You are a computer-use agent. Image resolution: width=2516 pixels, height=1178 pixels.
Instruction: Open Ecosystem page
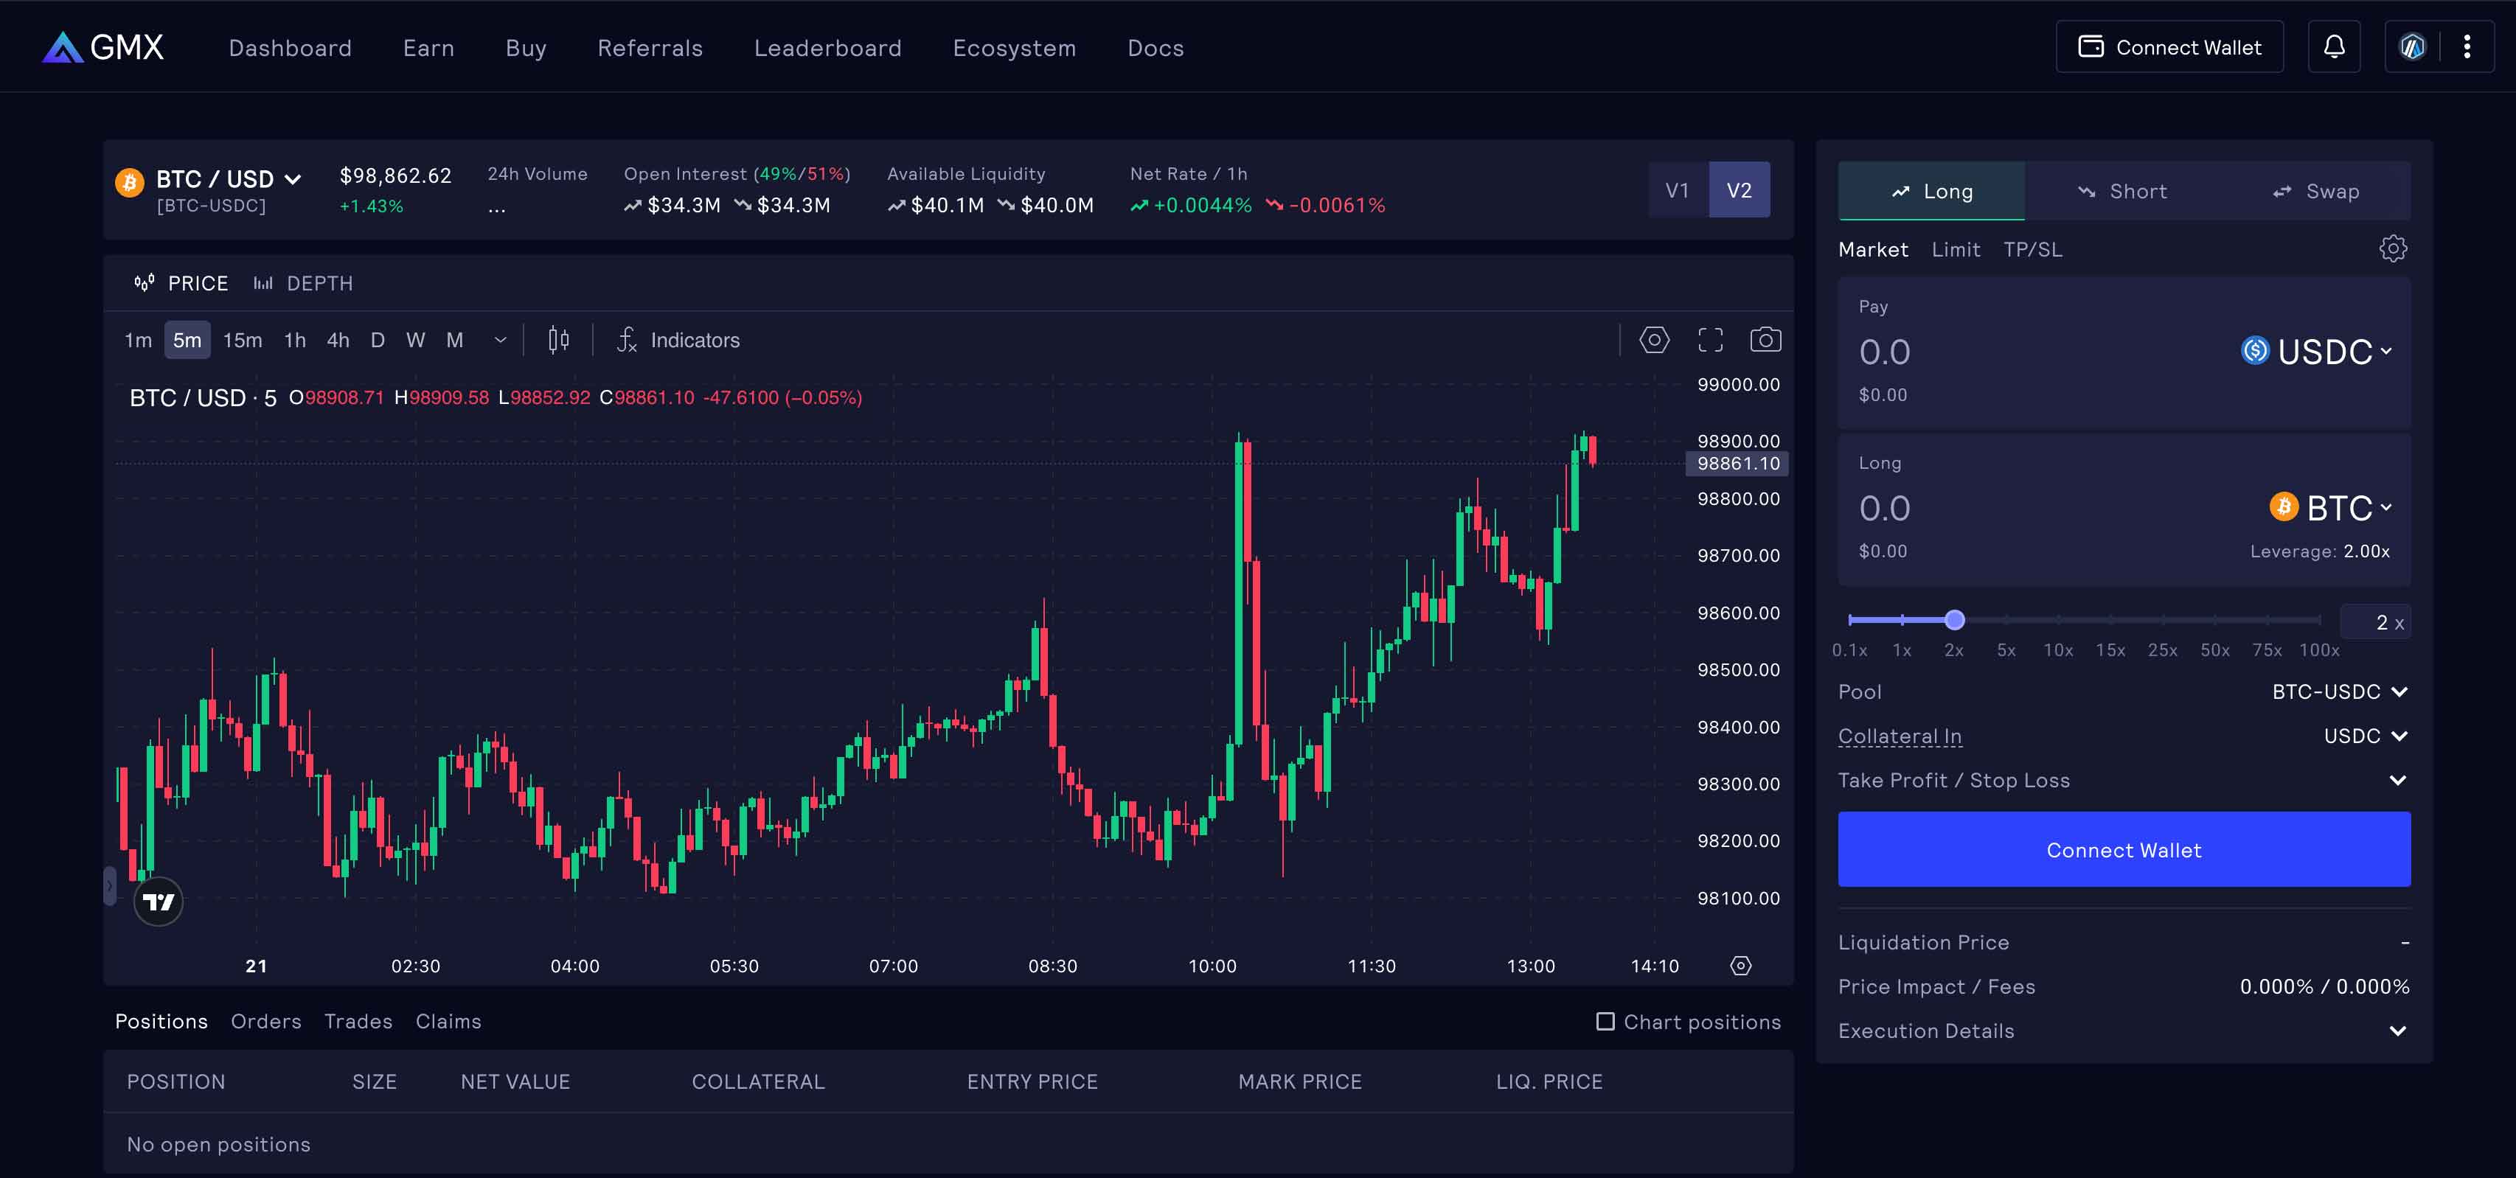tap(1014, 48)
